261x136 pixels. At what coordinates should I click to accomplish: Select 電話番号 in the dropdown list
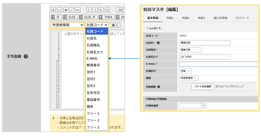pos(97,100)
